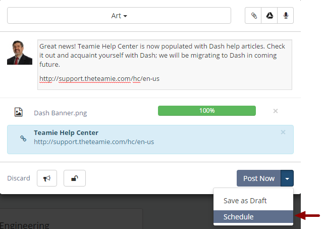Discard the post
322x229 pixels.
pyautogui.click(x=19, y=178)
